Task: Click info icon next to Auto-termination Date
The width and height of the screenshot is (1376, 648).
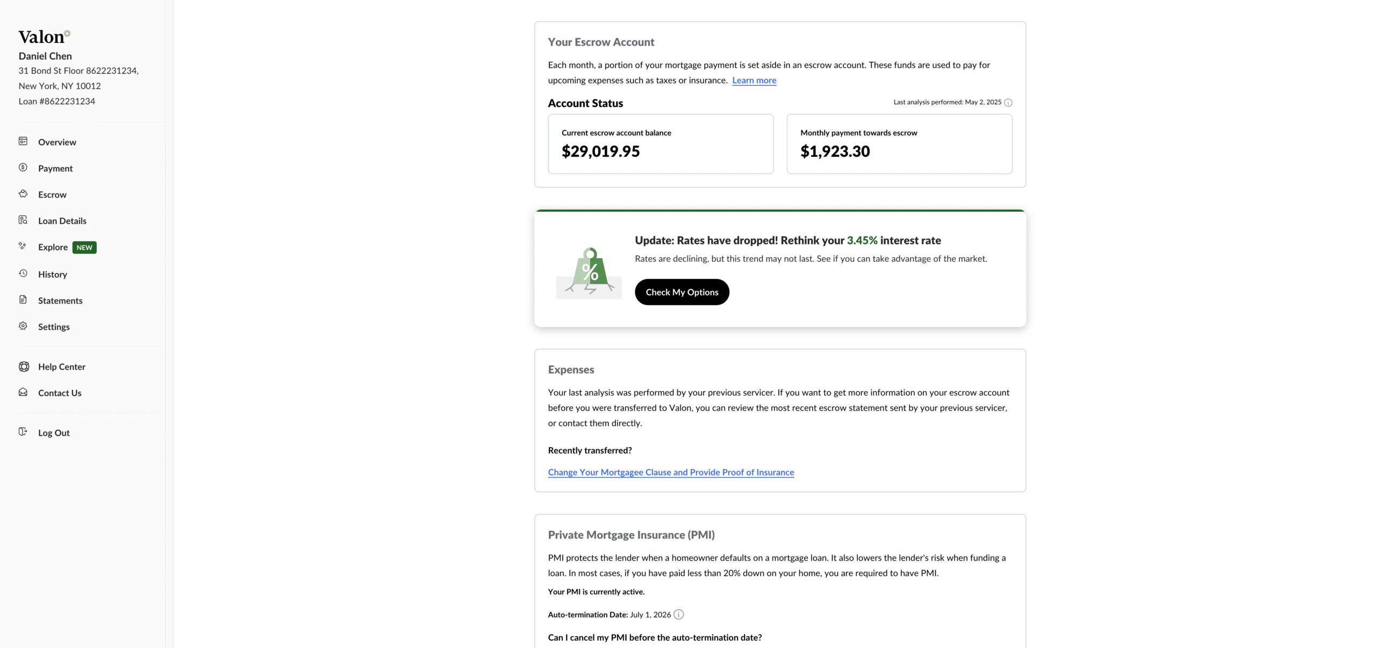Action: (x=678, y=614)
